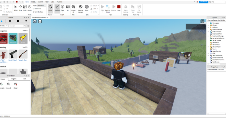Viewport: 226px width, 121px height.
Task: Open the Material Manager
Action: click(x=81, y=9)
